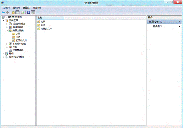Select 服务和应用程序 label in tree
Image resolution: width=183 pixels, height=128 pixels.
click(17, 57)
